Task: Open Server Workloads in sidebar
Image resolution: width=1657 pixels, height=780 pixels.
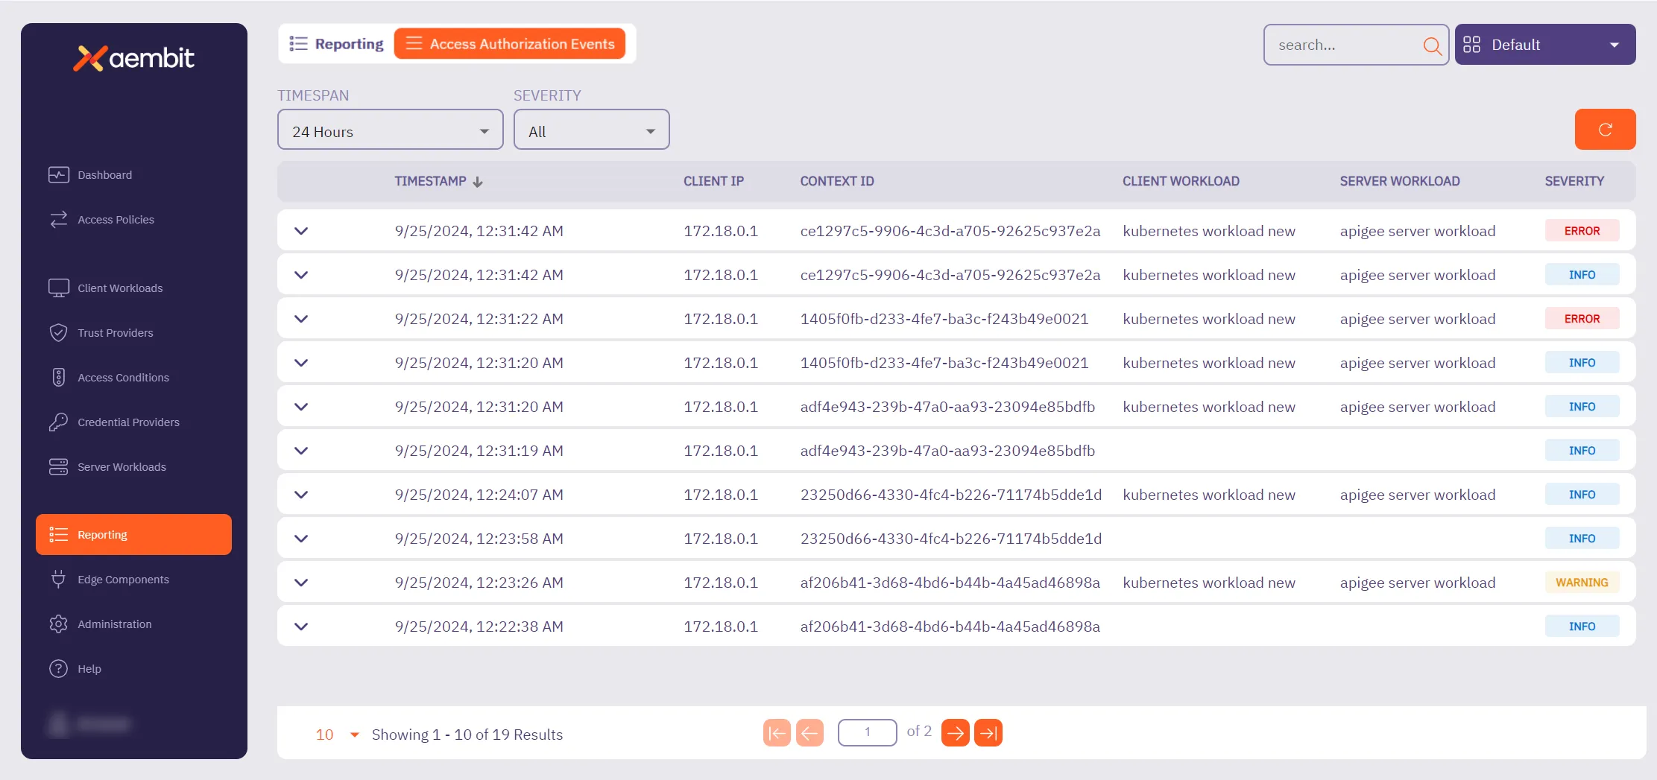Action: [x=121, y=467]
